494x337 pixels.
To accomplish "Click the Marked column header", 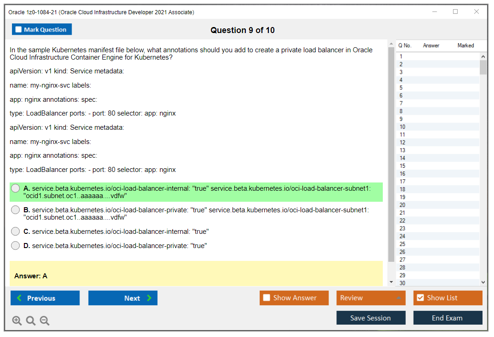I will coord(466,45).
